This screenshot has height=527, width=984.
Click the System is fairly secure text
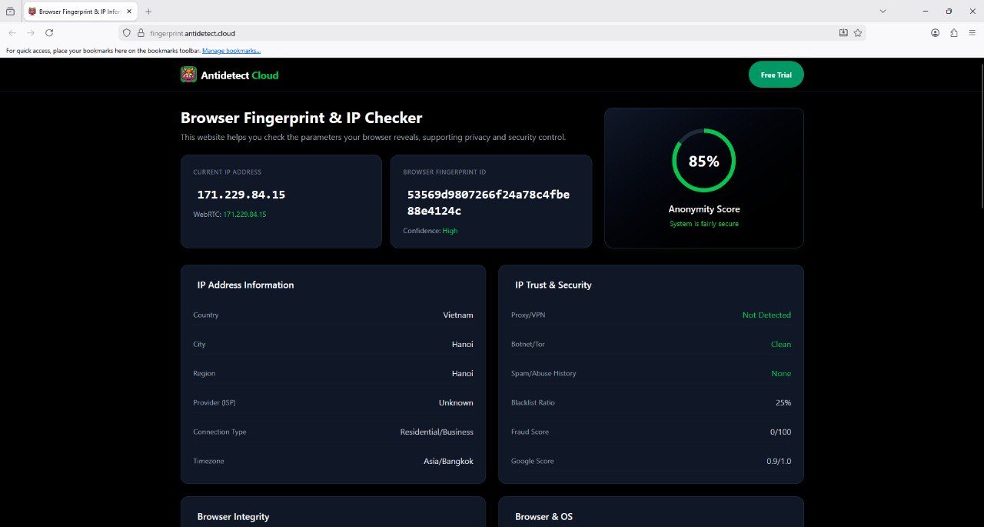[x=704, y=224]
